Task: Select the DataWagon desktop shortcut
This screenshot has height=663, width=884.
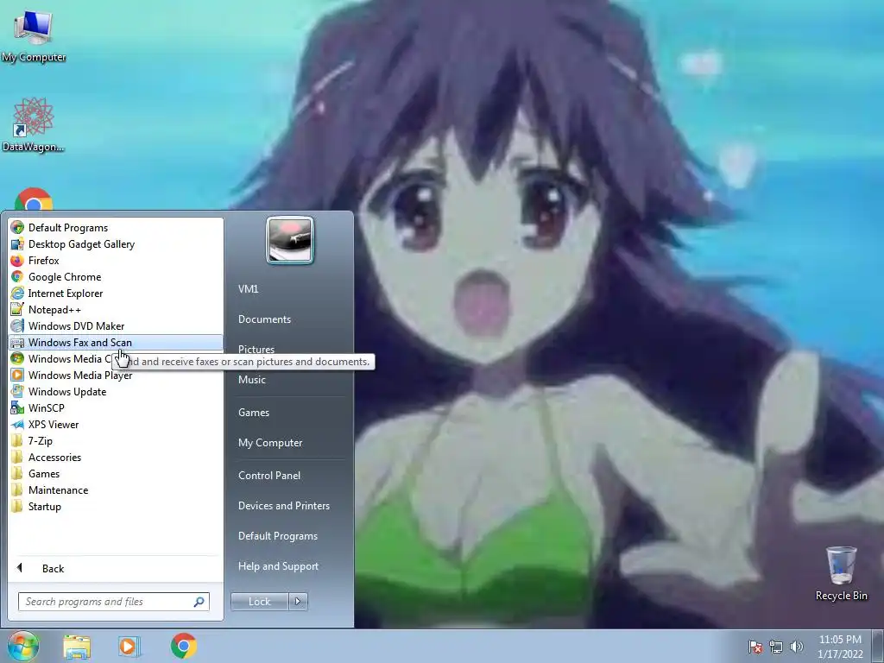Action: (34, 125)
